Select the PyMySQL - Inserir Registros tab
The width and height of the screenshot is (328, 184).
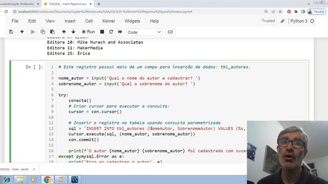tap(67, 4)
